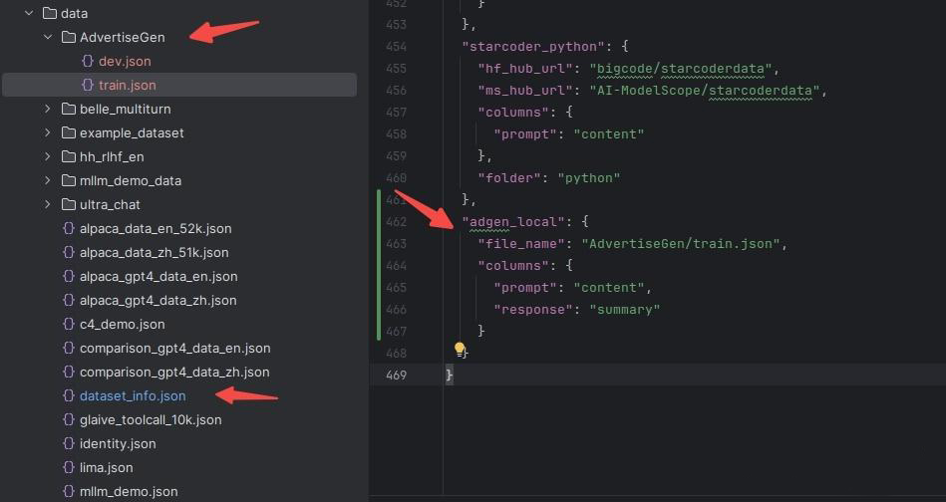Image resolution: width=946 pixels, height=502 pixels.
Task: Select the data folder icon
Action: click(50, 13)
